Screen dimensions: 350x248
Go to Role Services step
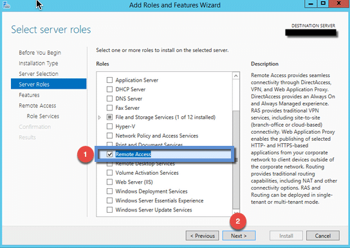[43, 116]
